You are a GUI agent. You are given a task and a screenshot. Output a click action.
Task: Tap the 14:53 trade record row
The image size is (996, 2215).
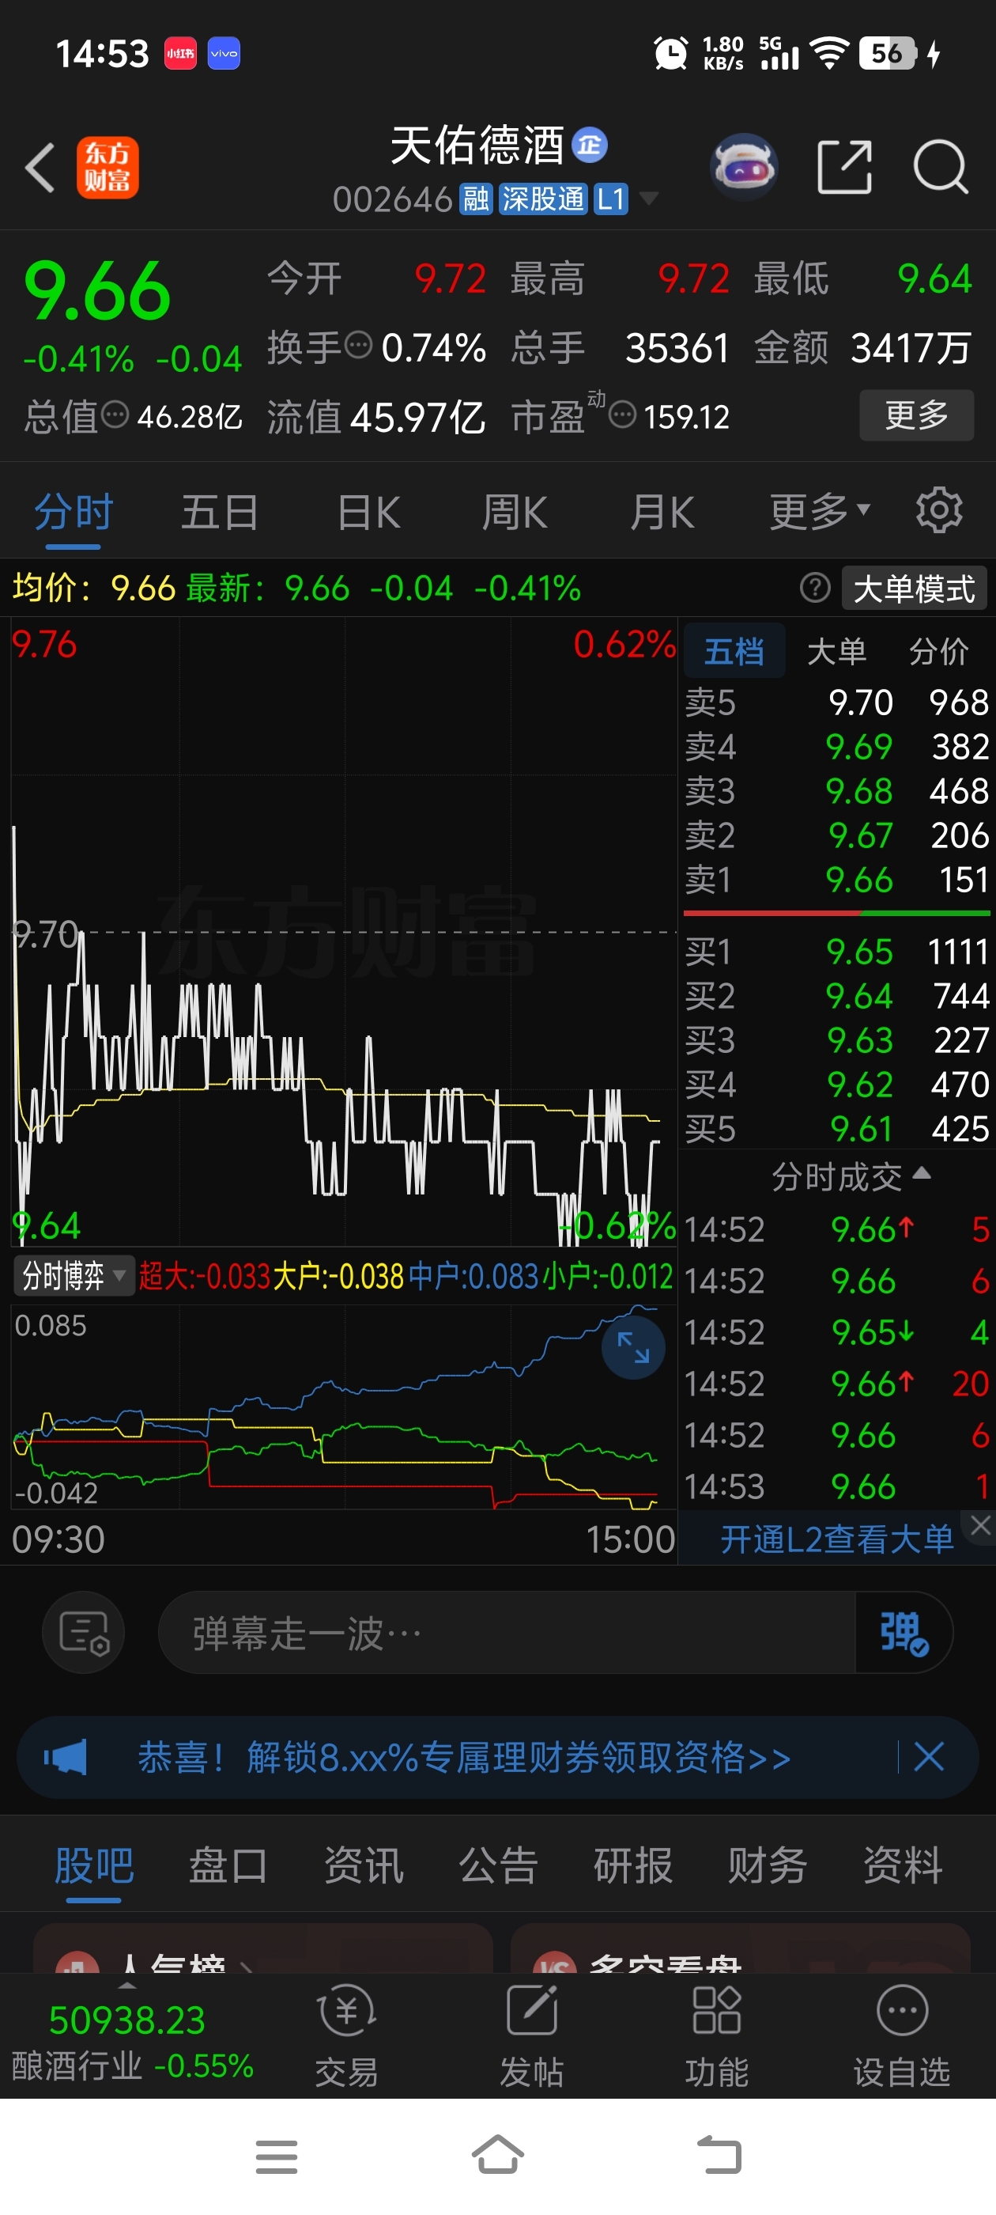pos(837,1486)
